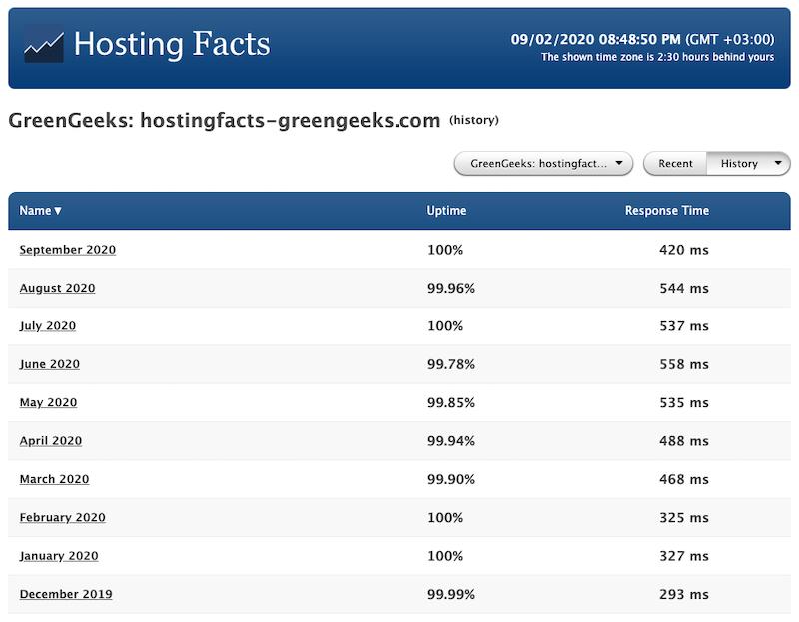The height and width of the screenshot is (622, 799).
Task: Click the time zone notice text
Action: [657, 57]
